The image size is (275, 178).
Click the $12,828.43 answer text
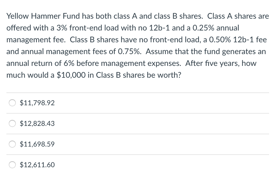(37, 123)
